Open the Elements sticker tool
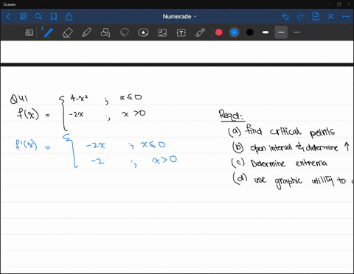Screen dimensions: 354x274 click(x=143, y=32)
